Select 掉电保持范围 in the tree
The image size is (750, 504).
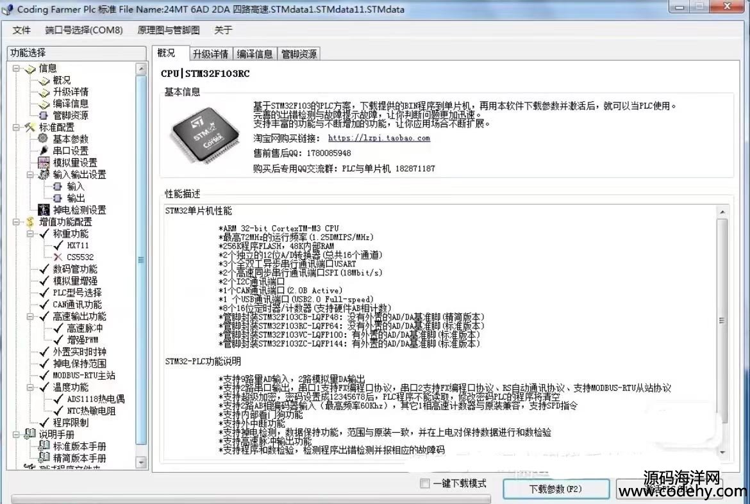click(79, 364)
